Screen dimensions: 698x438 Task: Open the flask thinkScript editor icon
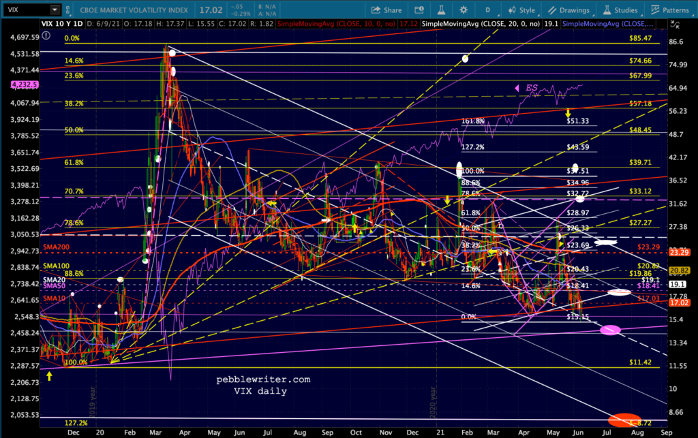pos(441,10)
